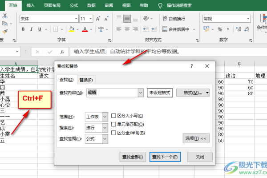Apply underline formatting
The width and height of the screenshot is (267, 178).
click(40, 29)
